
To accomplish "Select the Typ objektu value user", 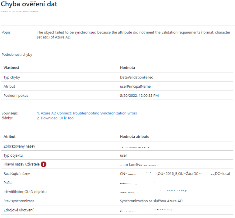I will (123, 155).
